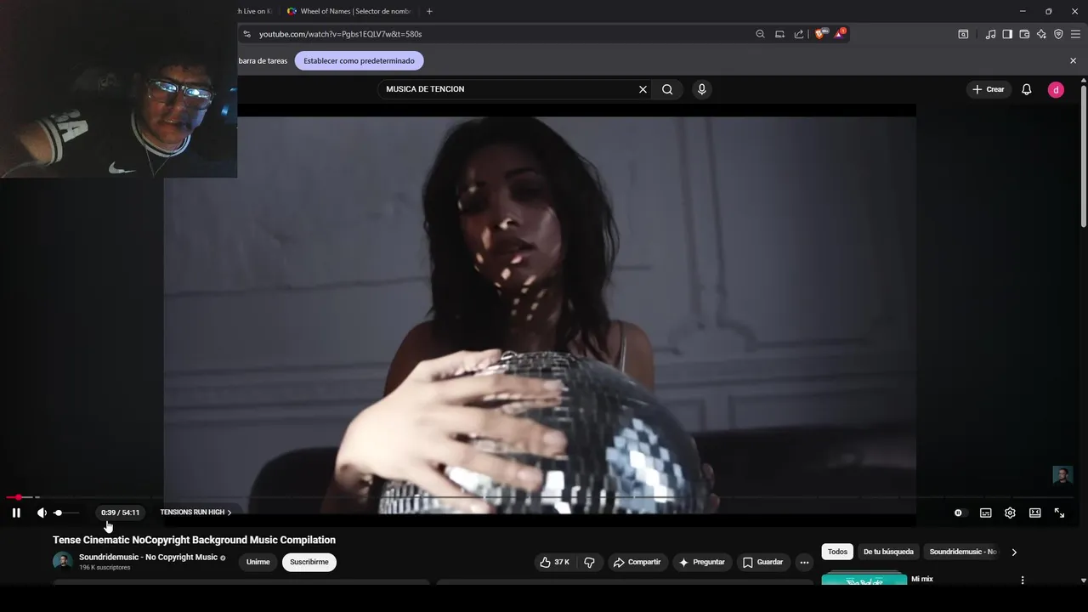Share this page with the address bar share icon
The width and height of the screenshot is (1088, 612).
799,34
